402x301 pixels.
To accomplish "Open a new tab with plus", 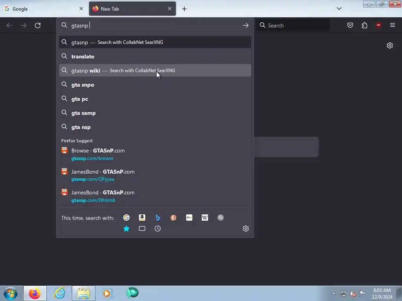I will (185, 9).
